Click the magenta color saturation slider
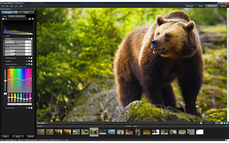229x143 pixels. tap(30, 98)
